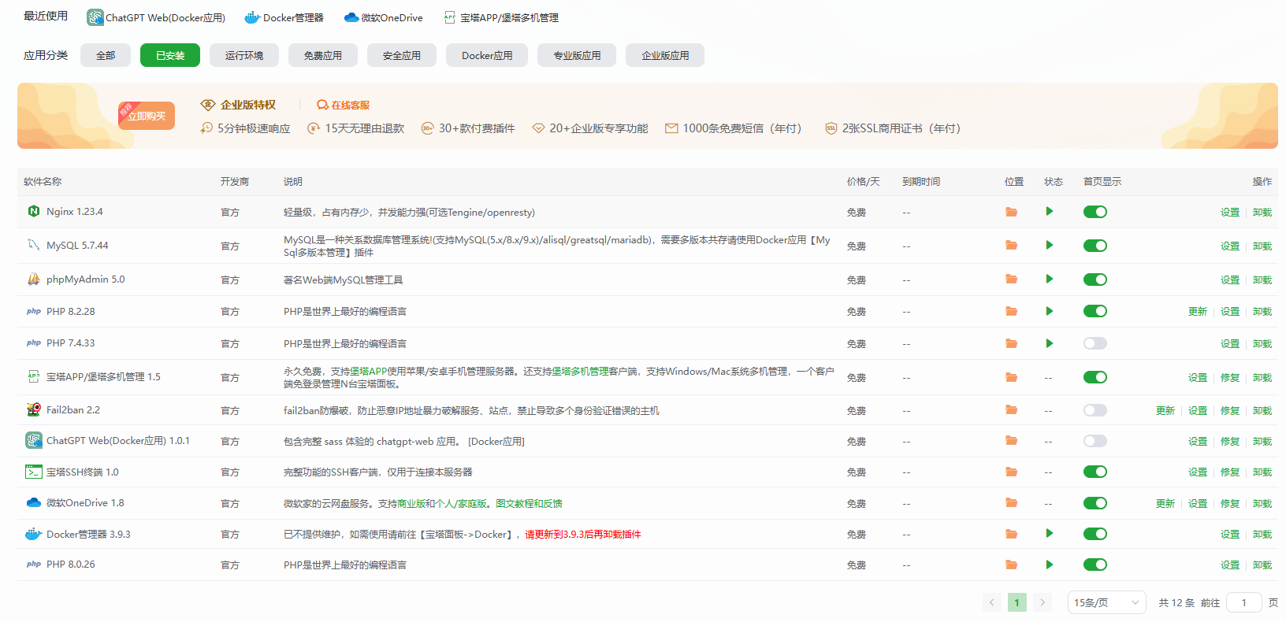1286x622 pixels.
Task: Toggle phpMyAdmin homepage display switch
Action: tap(1095, 280)
